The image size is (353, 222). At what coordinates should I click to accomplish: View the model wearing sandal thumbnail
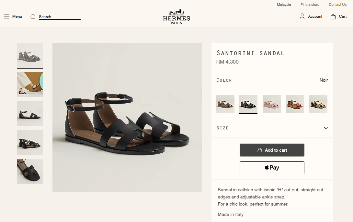[30, 85]
